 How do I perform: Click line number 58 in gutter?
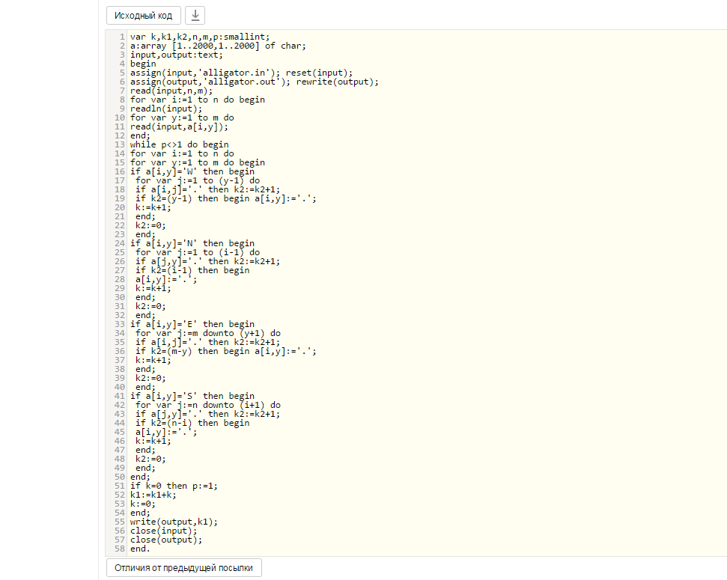tap(120, 549)
